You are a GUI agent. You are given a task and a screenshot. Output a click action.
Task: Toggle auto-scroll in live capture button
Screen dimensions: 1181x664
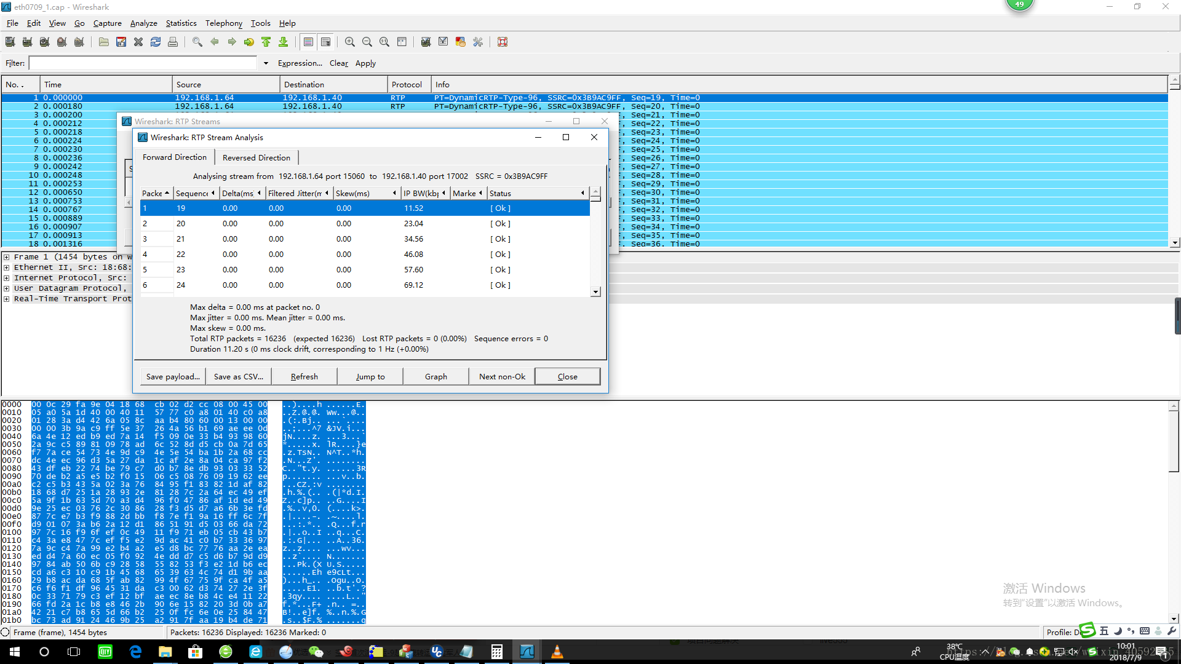(x=326, y=42)
